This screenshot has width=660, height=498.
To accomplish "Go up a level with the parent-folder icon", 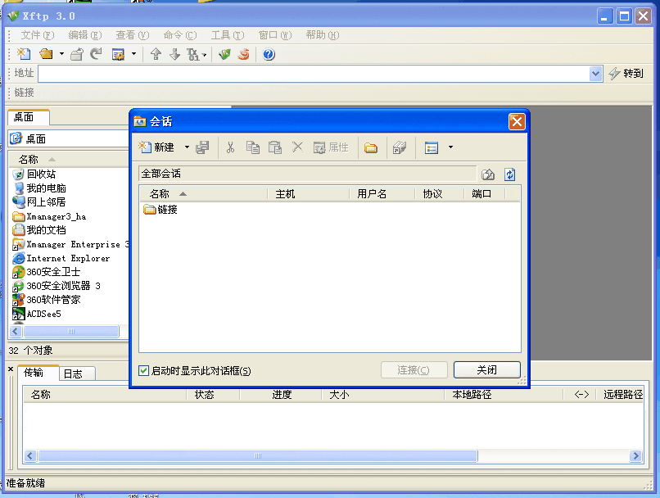I will click(x=488, y=174).
